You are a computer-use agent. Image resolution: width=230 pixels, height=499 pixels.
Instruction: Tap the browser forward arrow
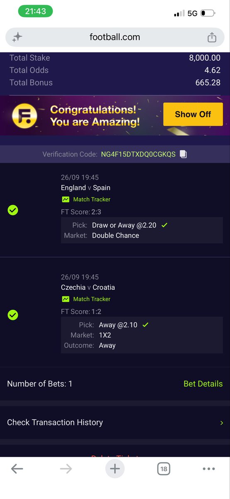[x=66, y=469]
